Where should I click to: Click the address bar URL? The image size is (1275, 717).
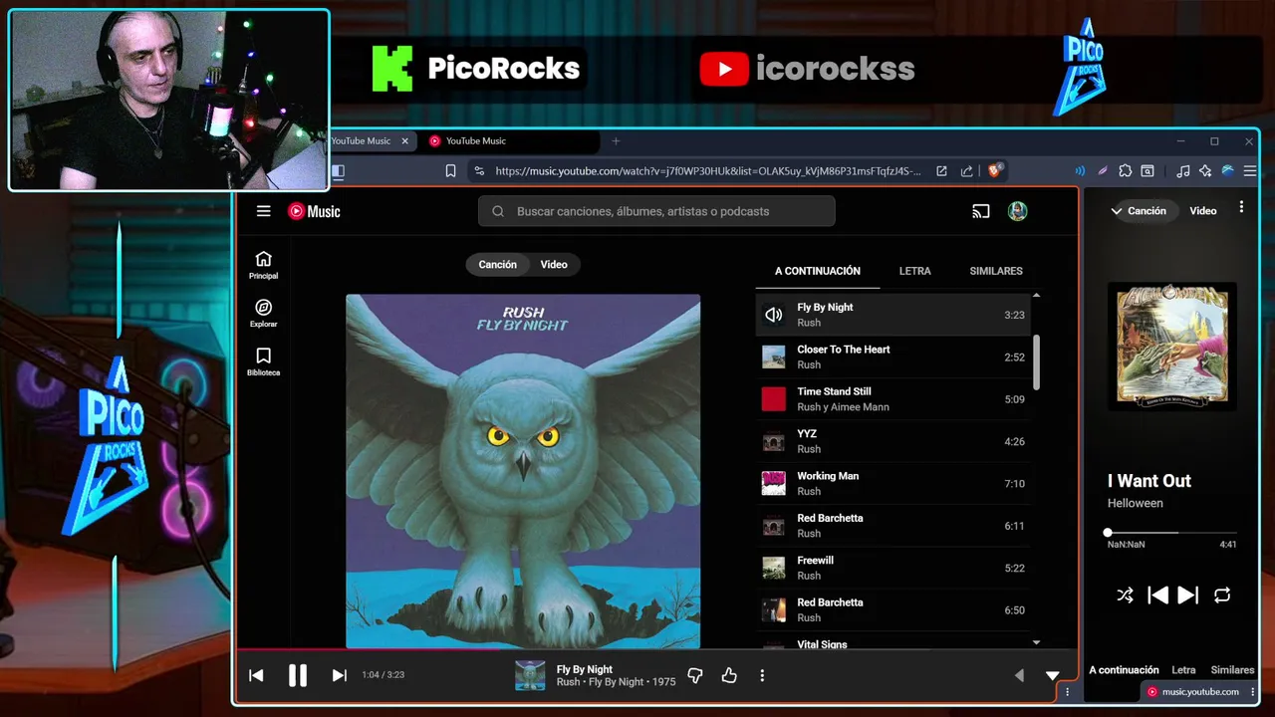707,171
